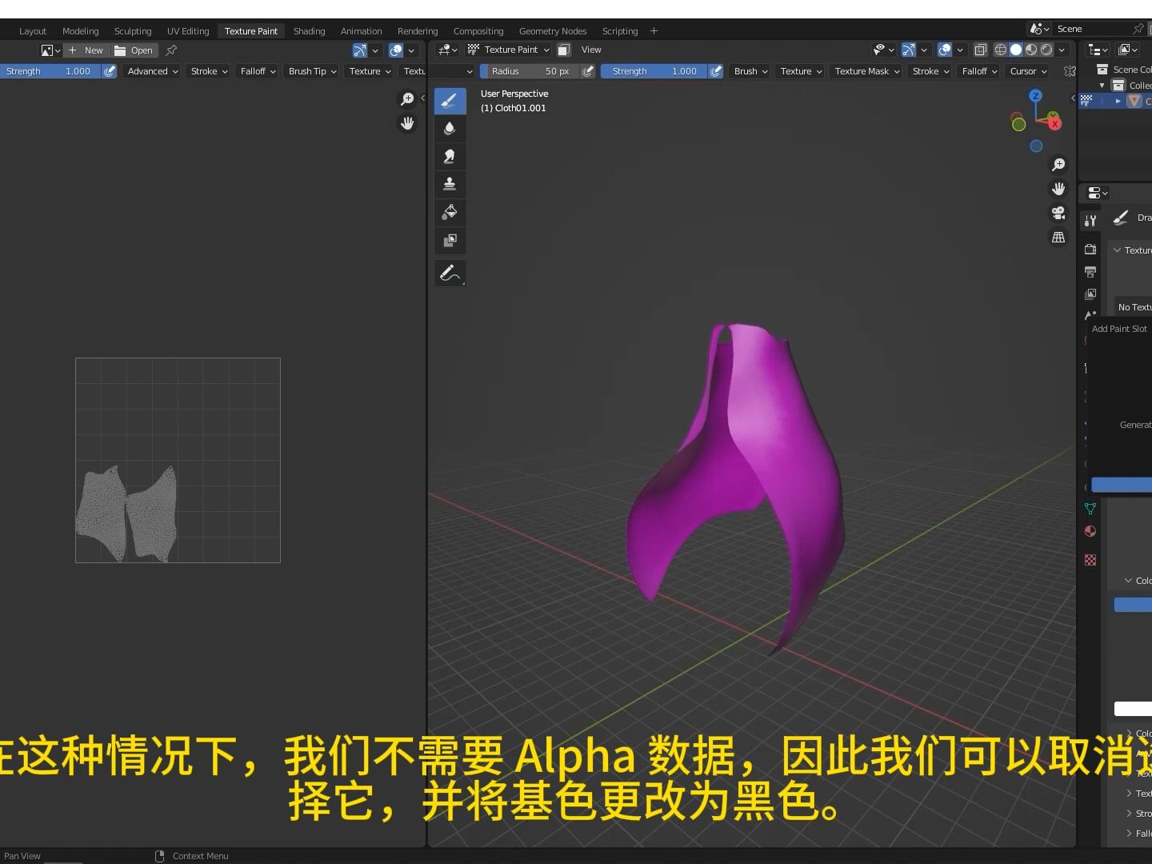Select the Annotate tool
1152x864 pixels.
coord(450,274)
